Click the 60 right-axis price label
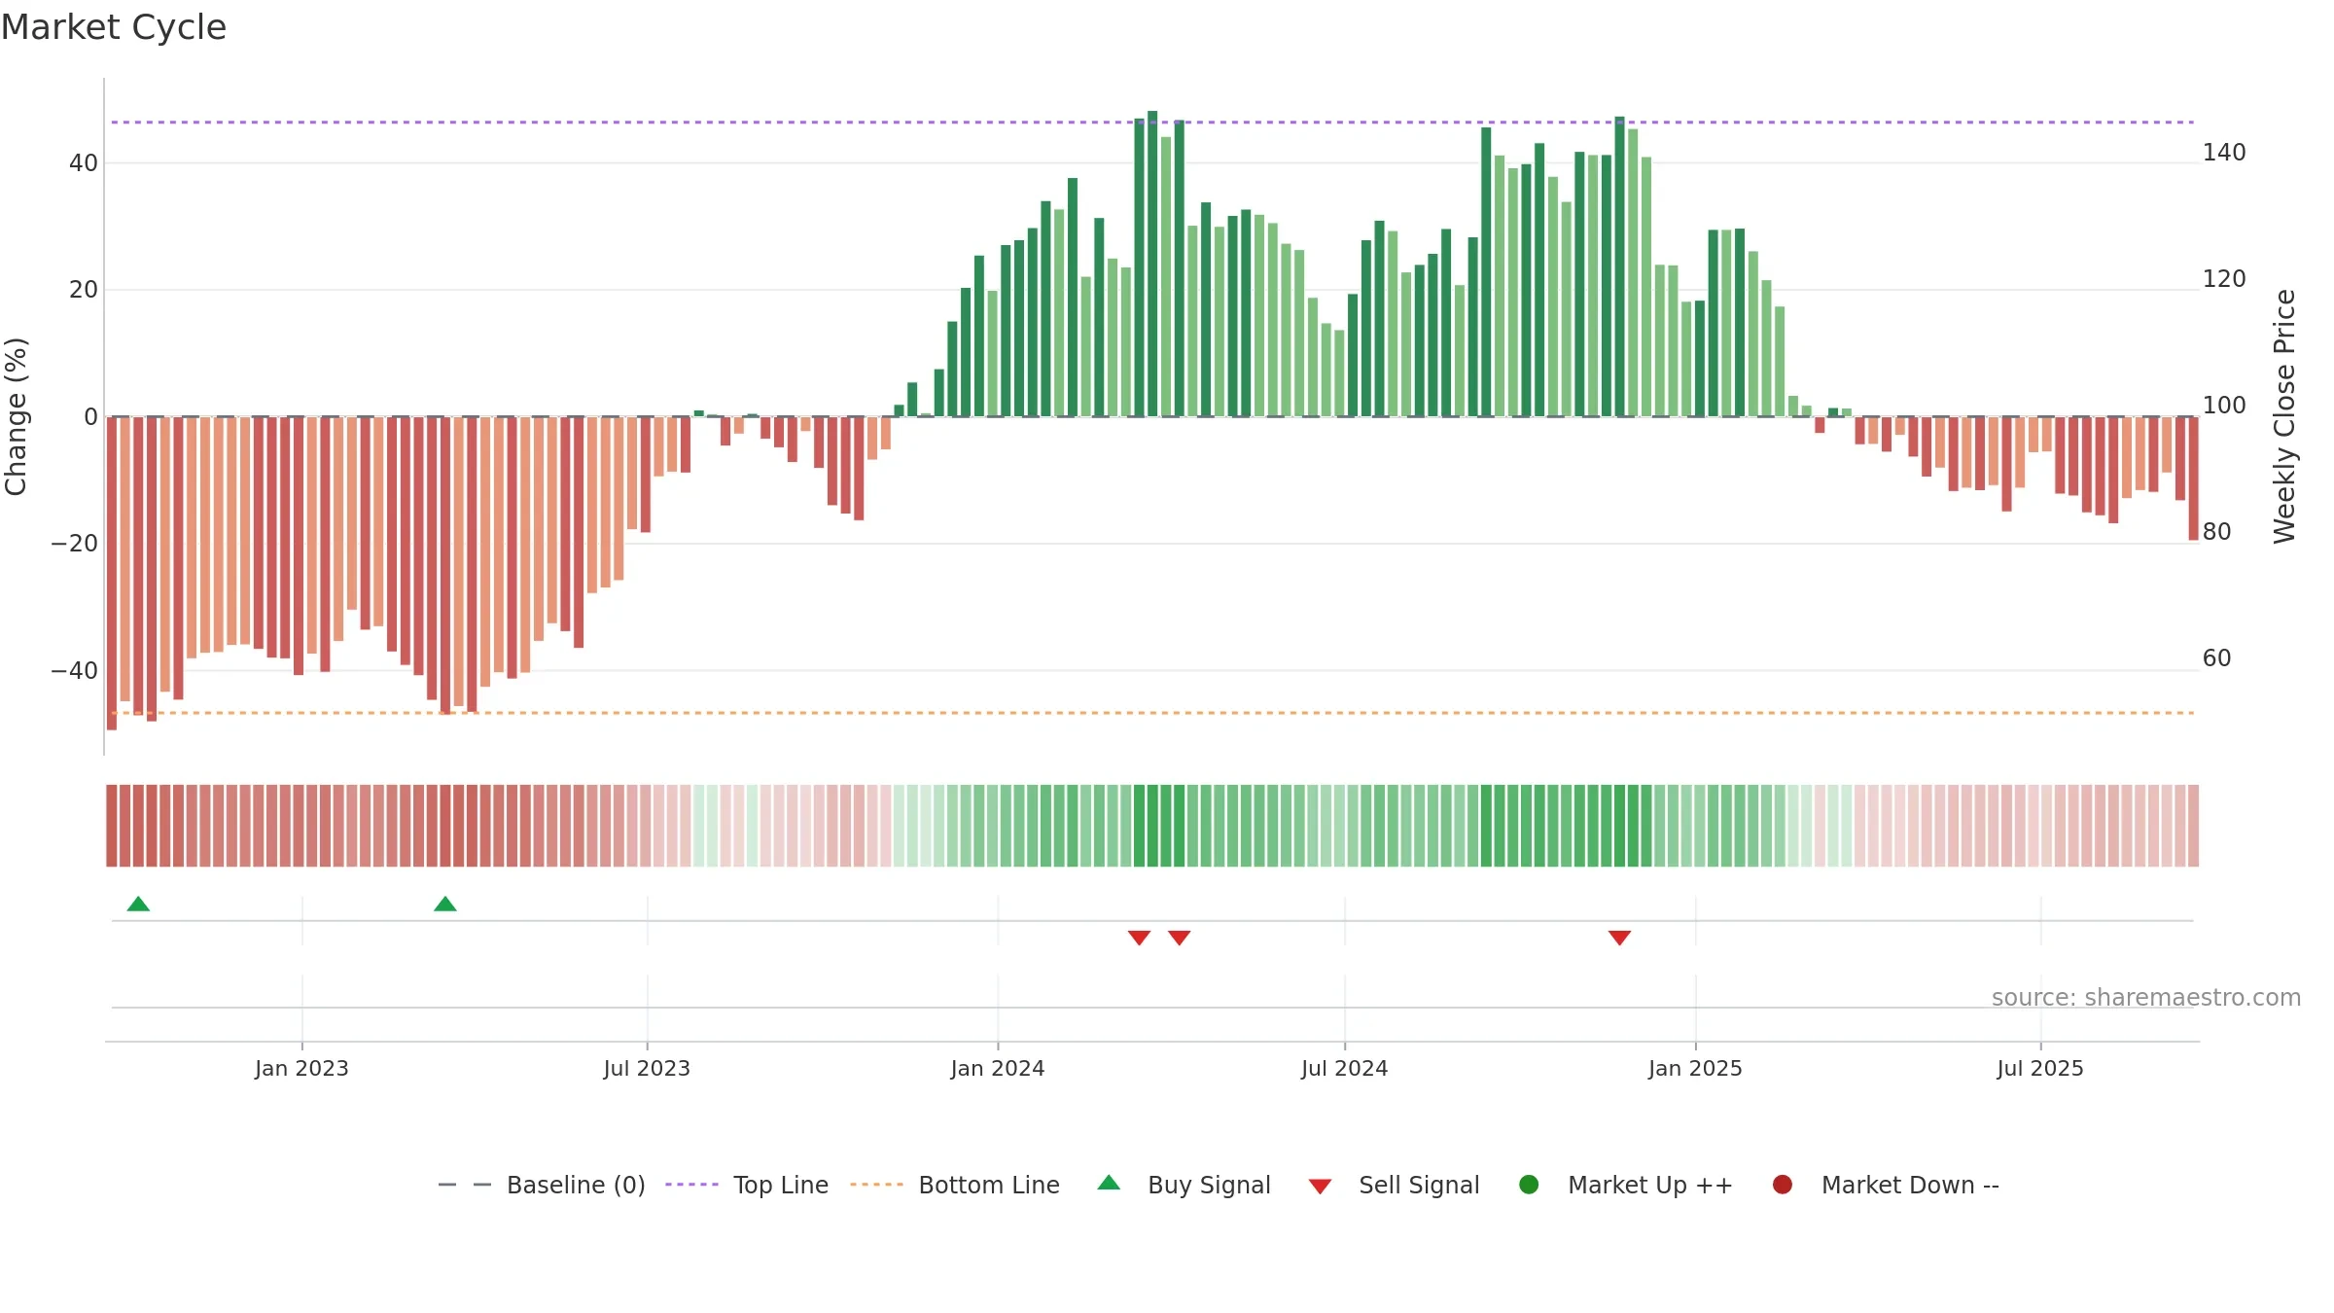 2217,658
